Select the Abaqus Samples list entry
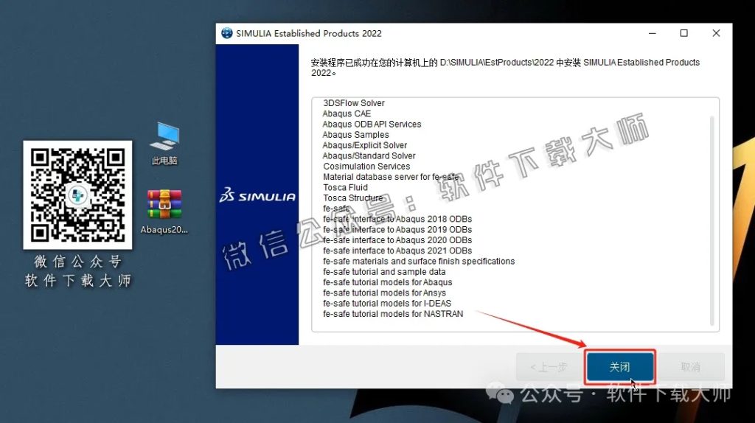The image size is (755, 423). (356, 135)
